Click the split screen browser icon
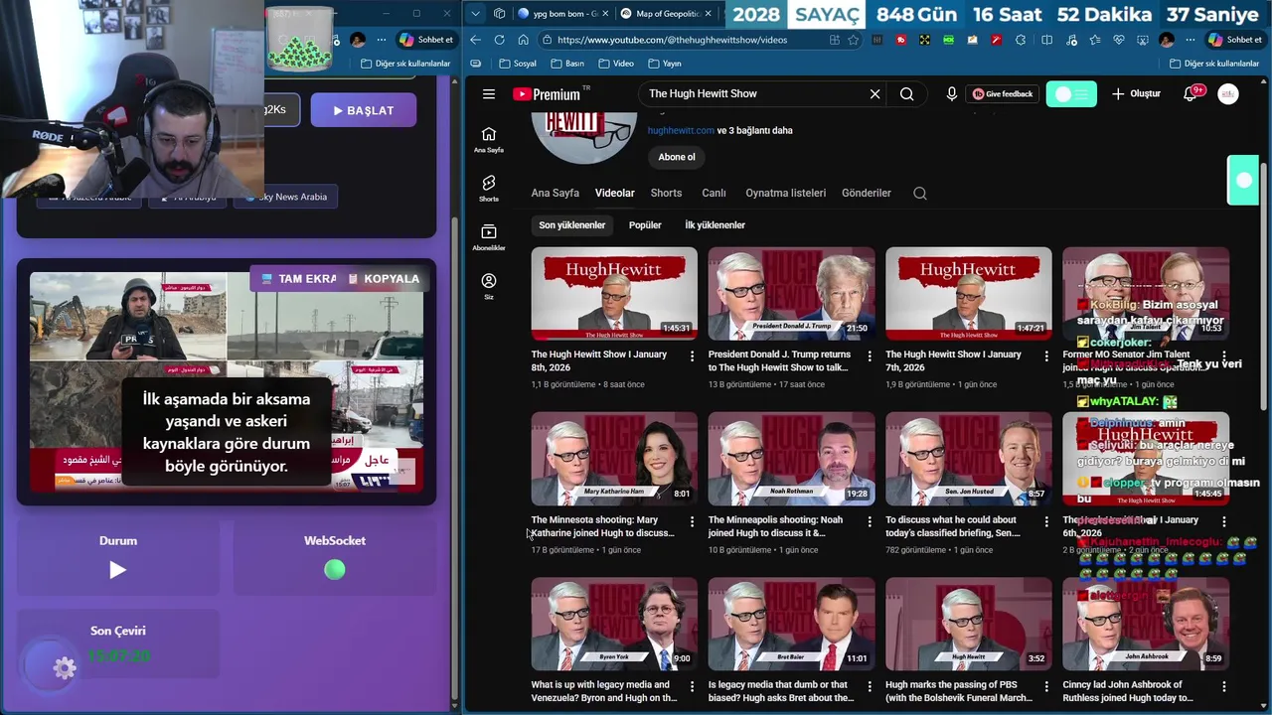Image resolution: width=1272 pixels, height=715 pixels. point(1046,40)
